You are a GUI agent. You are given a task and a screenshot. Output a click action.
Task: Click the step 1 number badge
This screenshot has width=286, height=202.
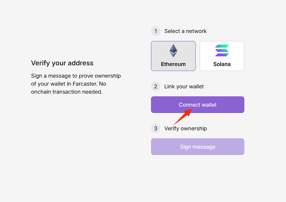[156, 31]
